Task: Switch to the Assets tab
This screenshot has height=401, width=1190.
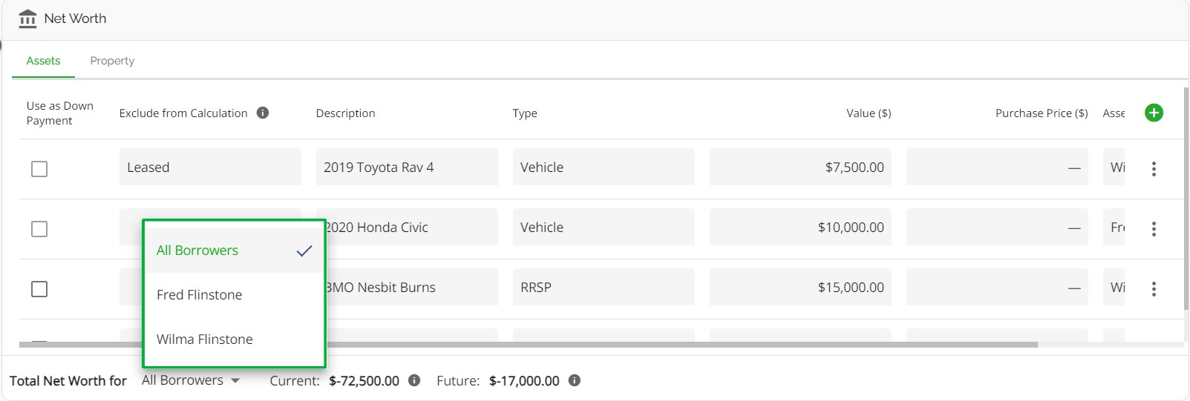Action: pos(43,61)
